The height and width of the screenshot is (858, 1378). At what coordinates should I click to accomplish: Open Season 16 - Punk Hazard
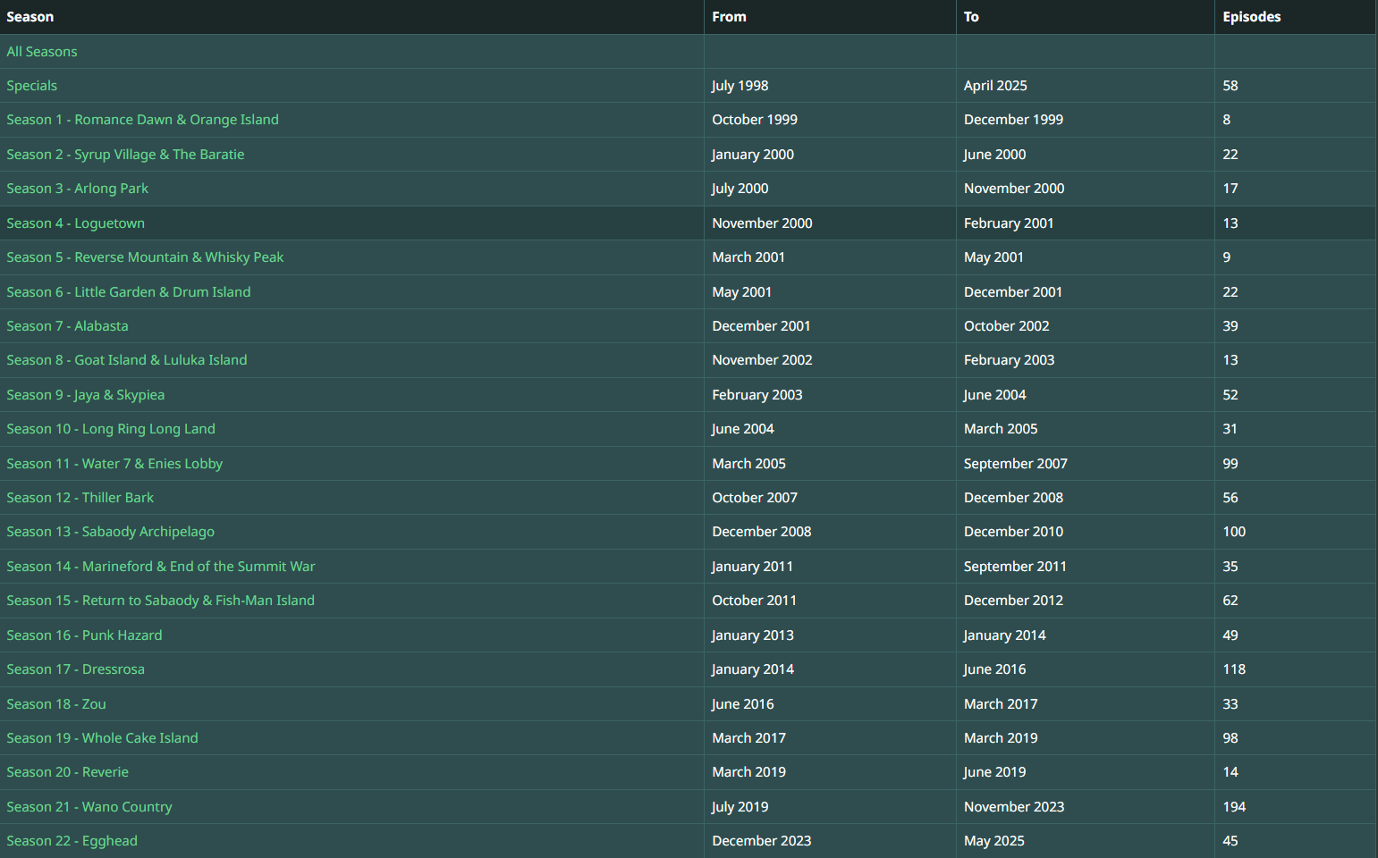(x=84, y=635)
